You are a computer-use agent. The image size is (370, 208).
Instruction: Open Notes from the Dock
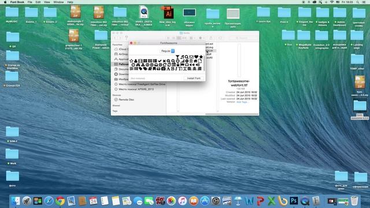click(116, 201)
